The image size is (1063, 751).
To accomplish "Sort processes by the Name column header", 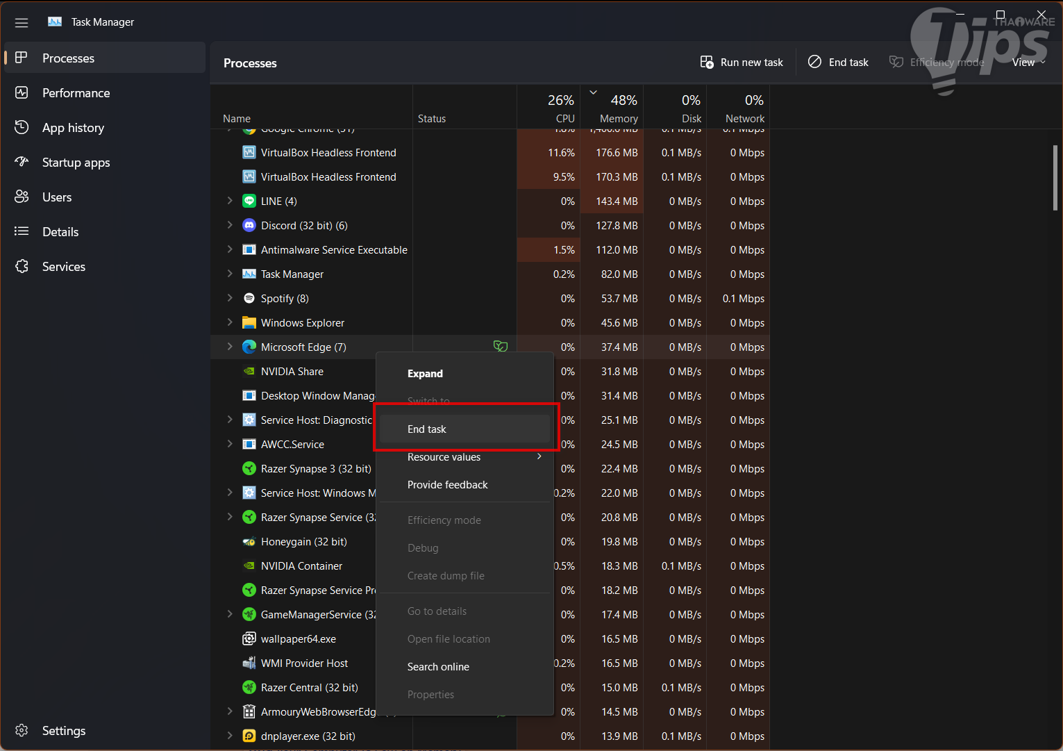I will (312, 108).
